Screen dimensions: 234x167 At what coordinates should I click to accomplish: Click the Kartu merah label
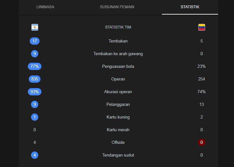coord(118,130)
